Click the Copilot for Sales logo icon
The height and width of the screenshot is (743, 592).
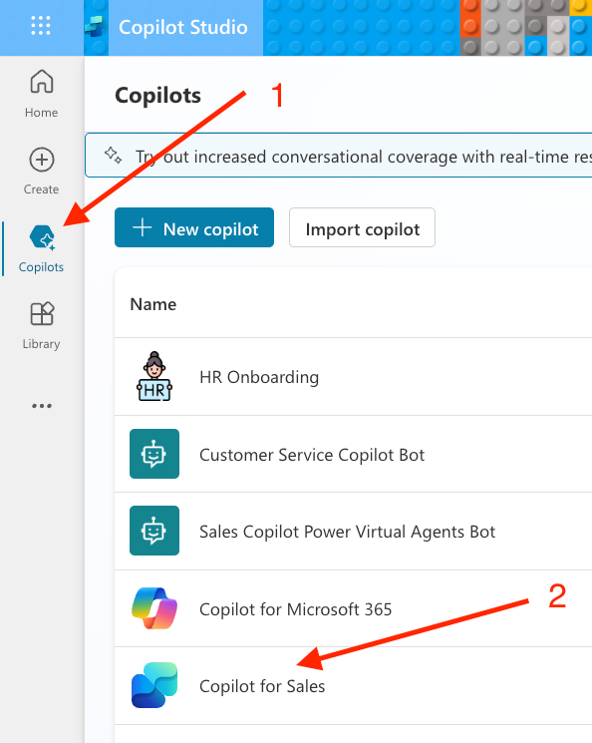(154, 685)
